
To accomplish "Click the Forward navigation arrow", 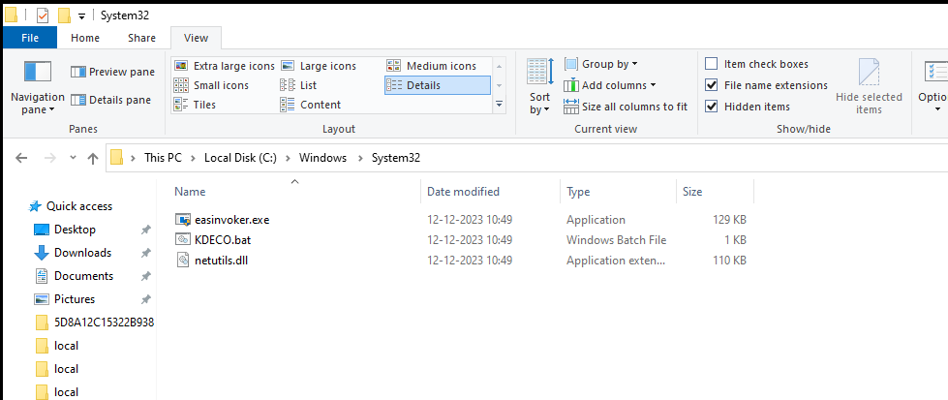I will (x=50, y=158).
